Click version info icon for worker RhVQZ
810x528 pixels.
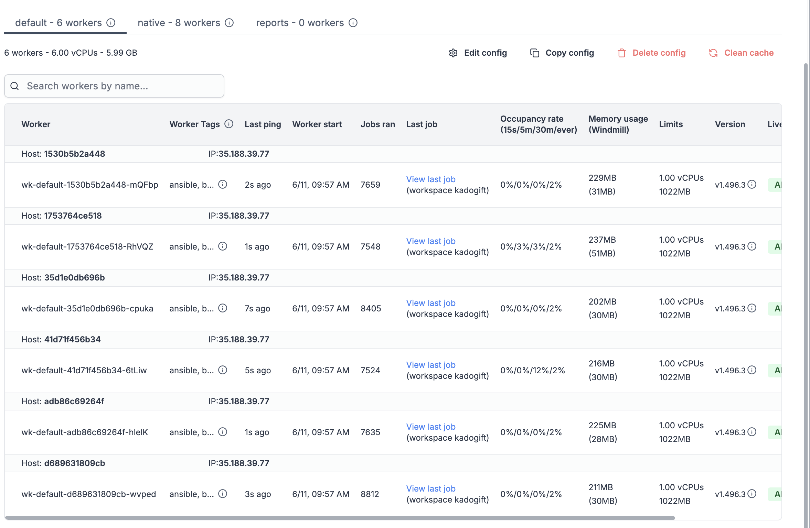click(x=752, y=246)
